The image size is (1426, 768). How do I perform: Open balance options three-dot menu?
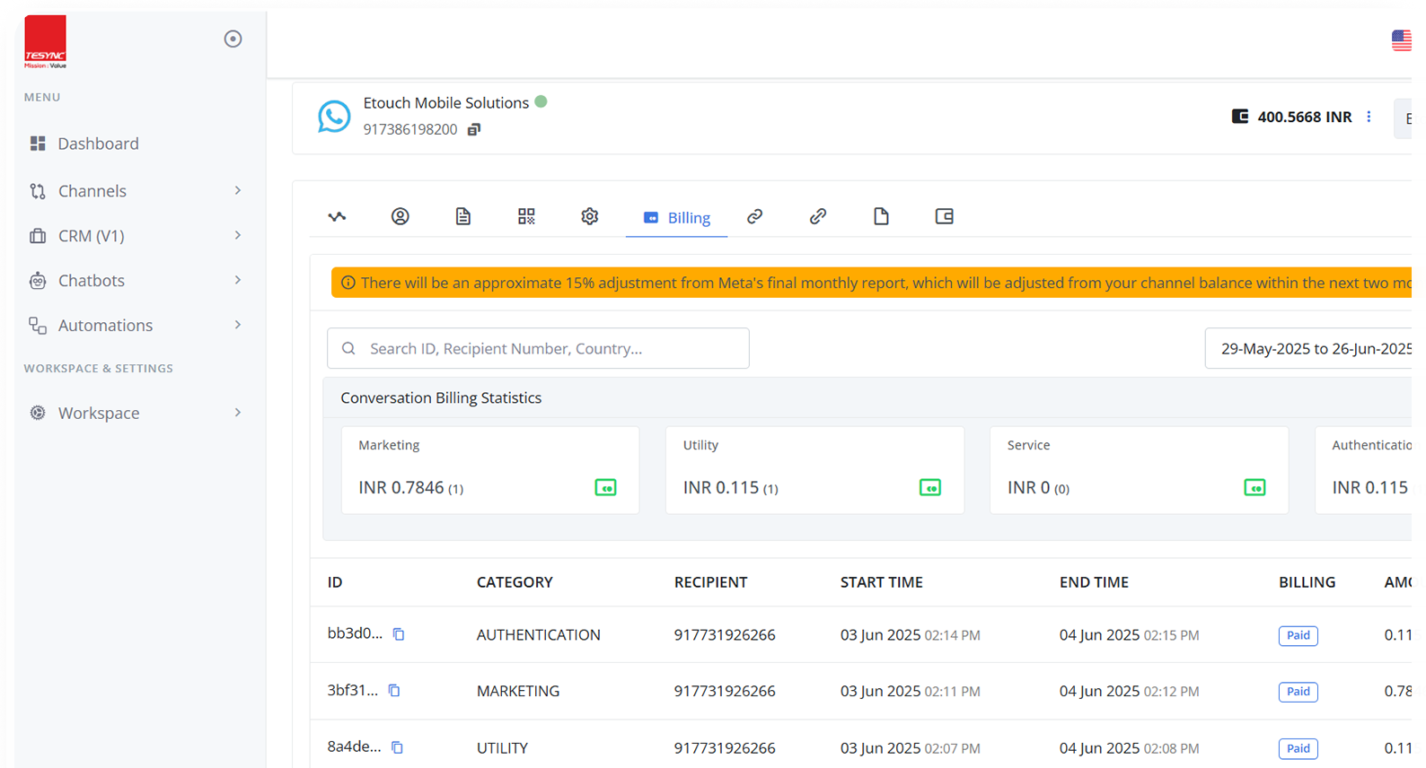tap(1369, 117)
